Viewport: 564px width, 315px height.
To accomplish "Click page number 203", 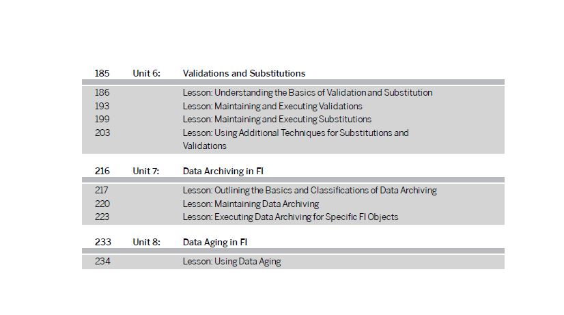I will click(x=102, y=133).
